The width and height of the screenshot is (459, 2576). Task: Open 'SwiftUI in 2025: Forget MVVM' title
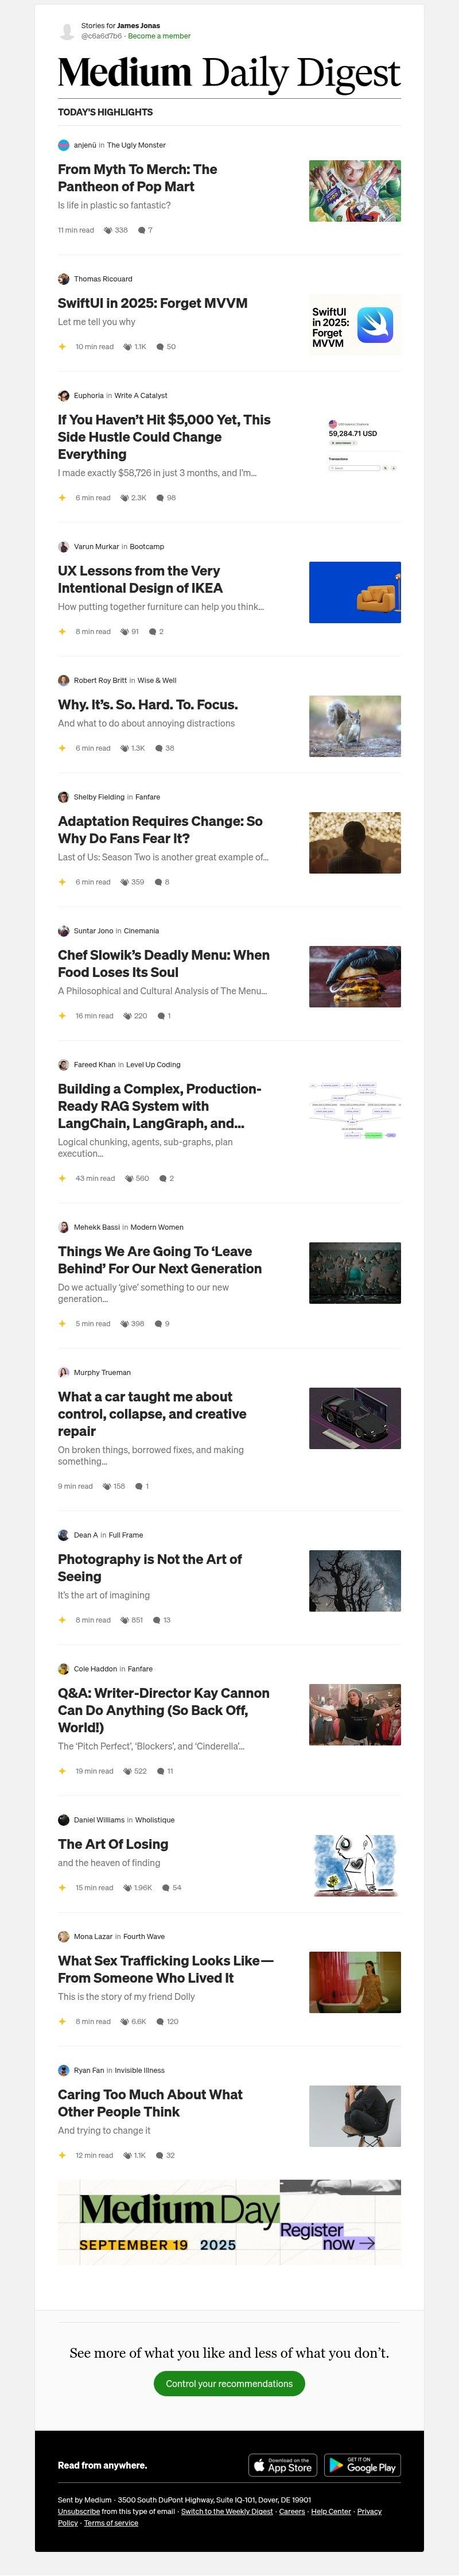click(152, 303)
